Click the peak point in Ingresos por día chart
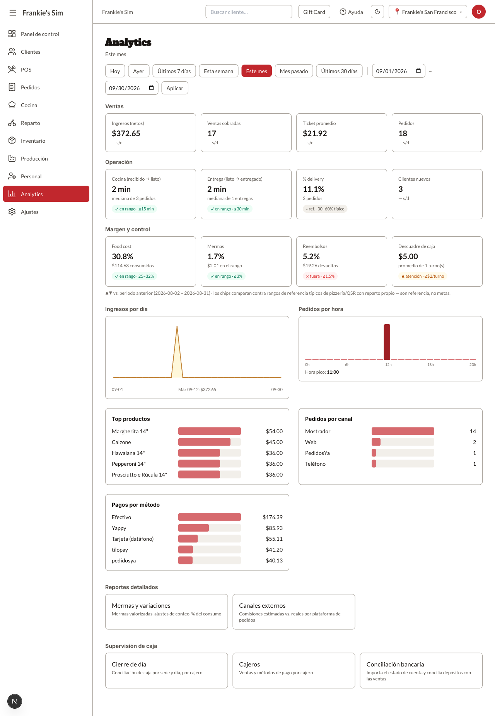 (177, 326)
